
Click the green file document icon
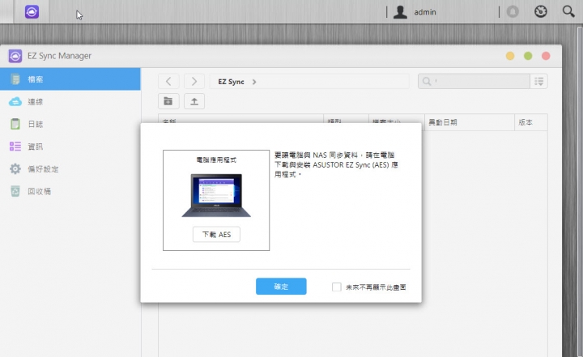point(15,79)
